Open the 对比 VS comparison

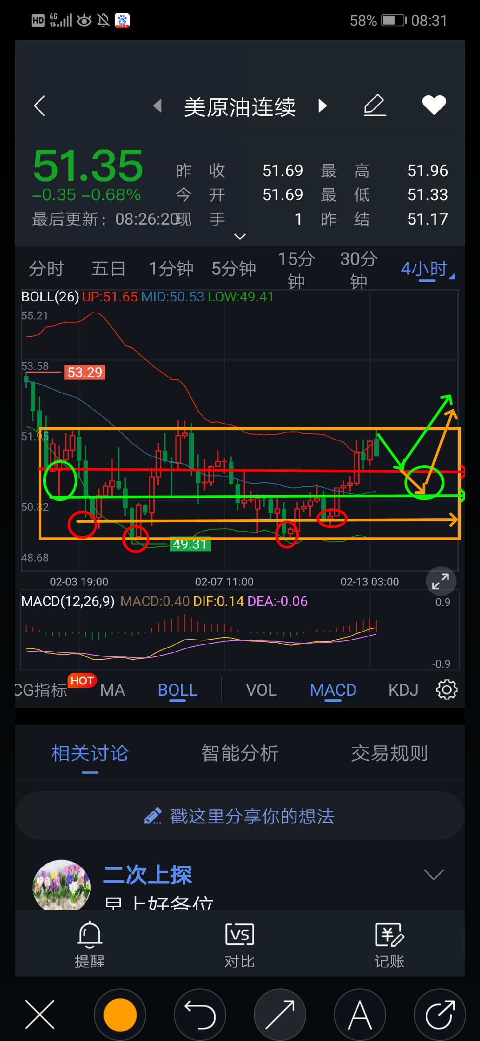coord(240,944)
